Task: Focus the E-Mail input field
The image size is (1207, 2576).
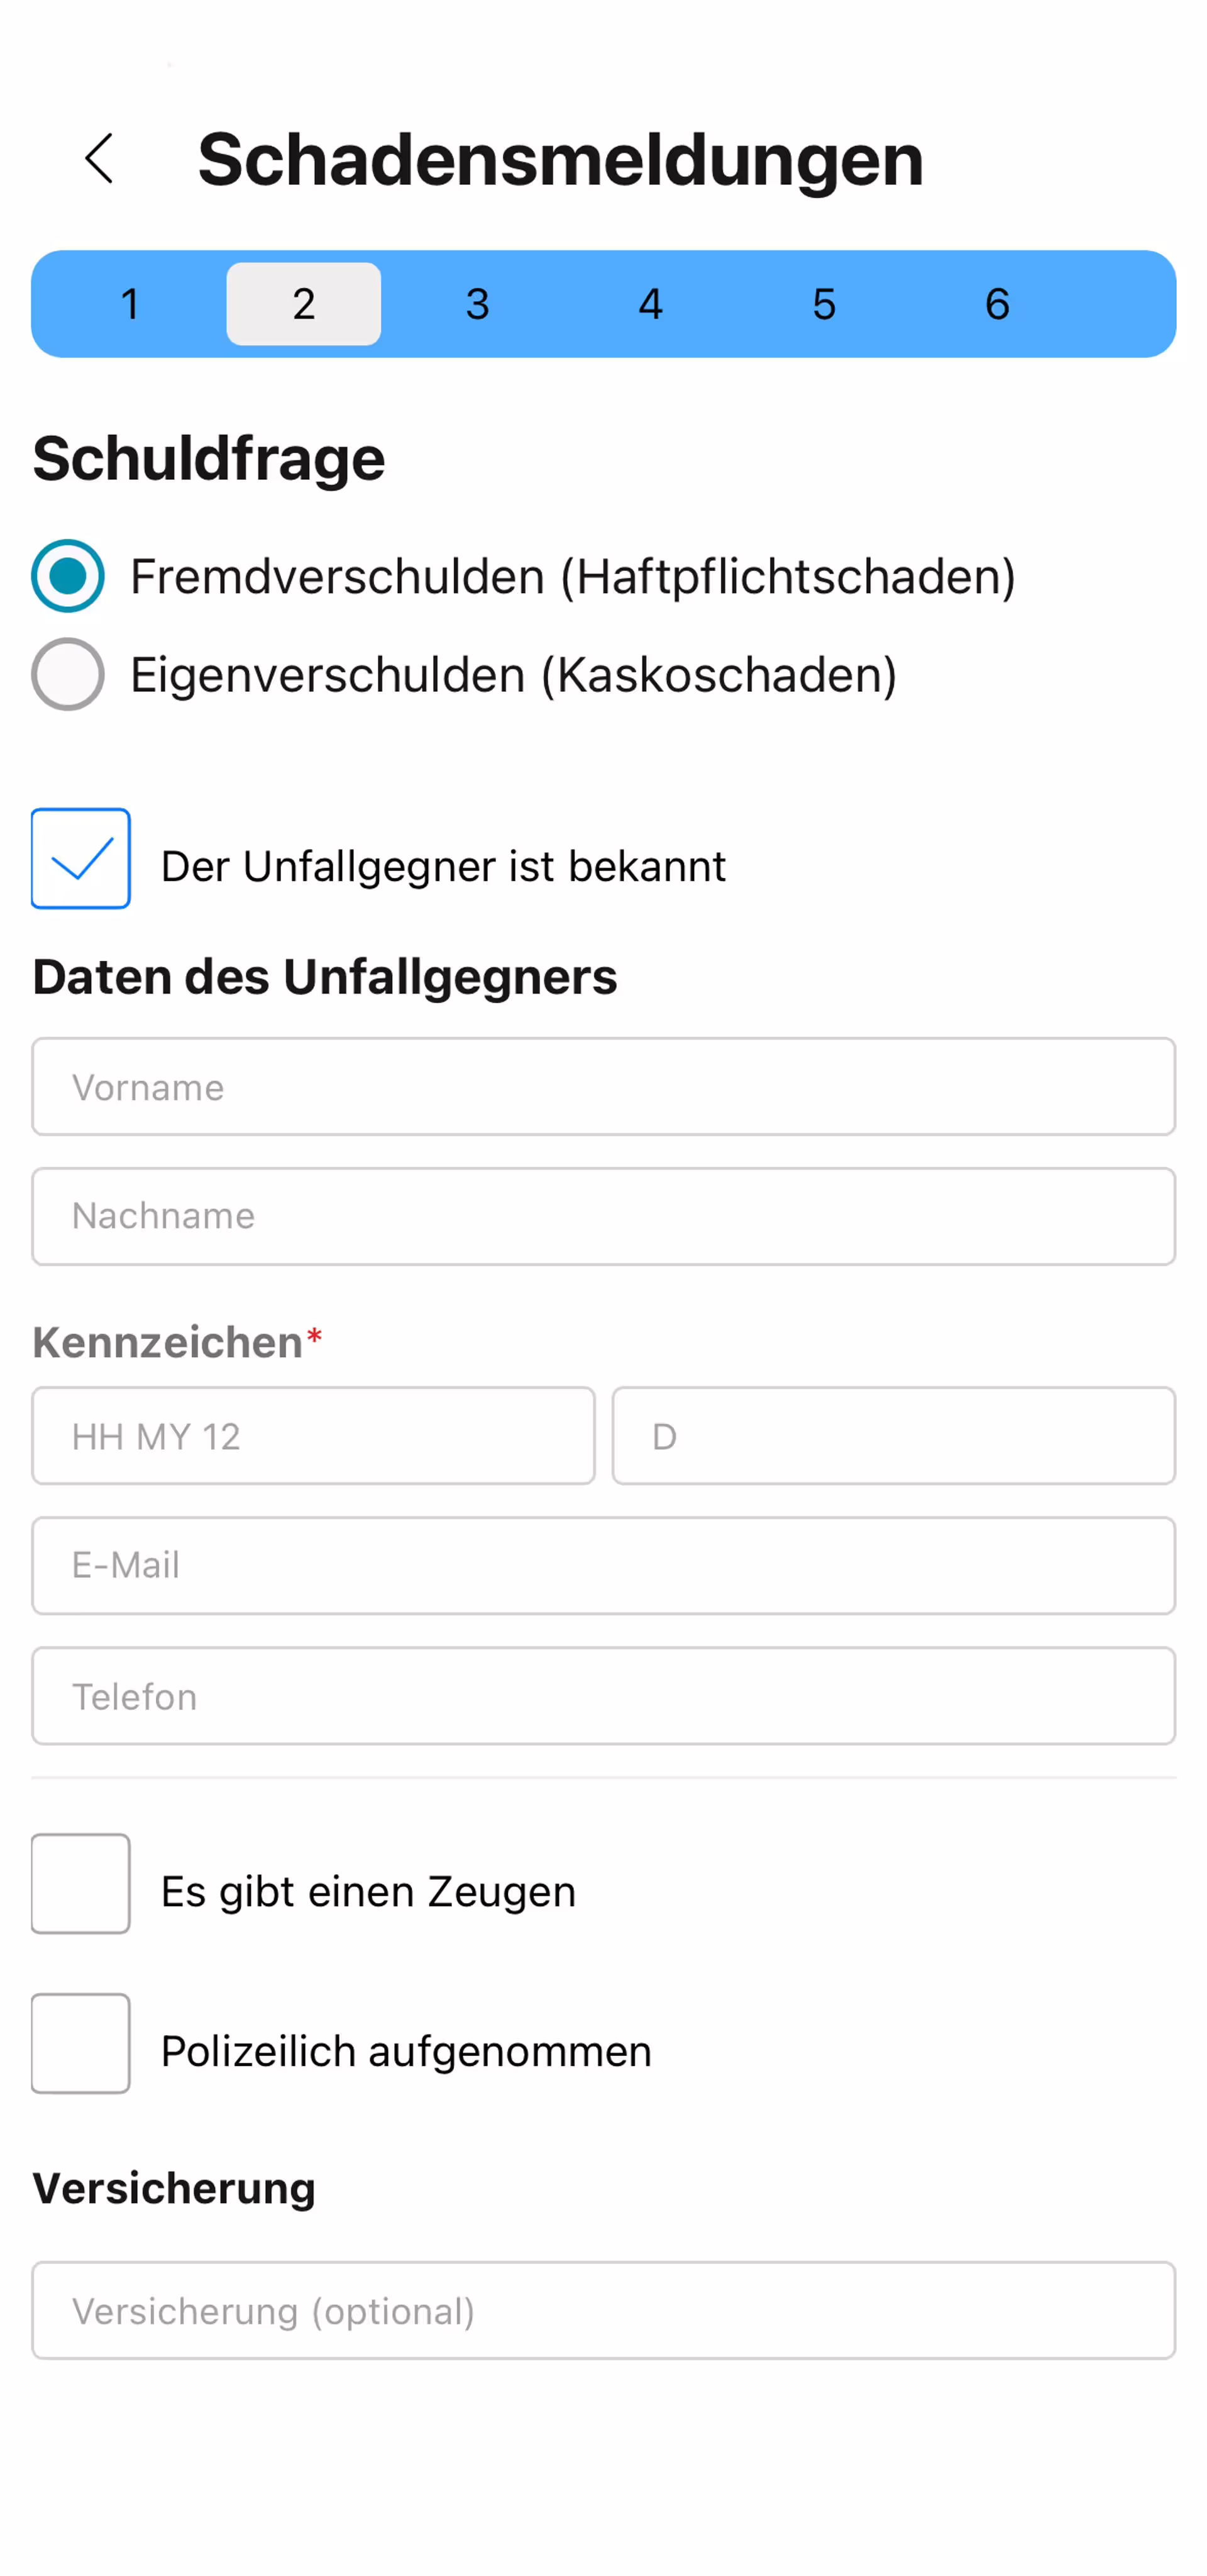Action: point(603,1566)
